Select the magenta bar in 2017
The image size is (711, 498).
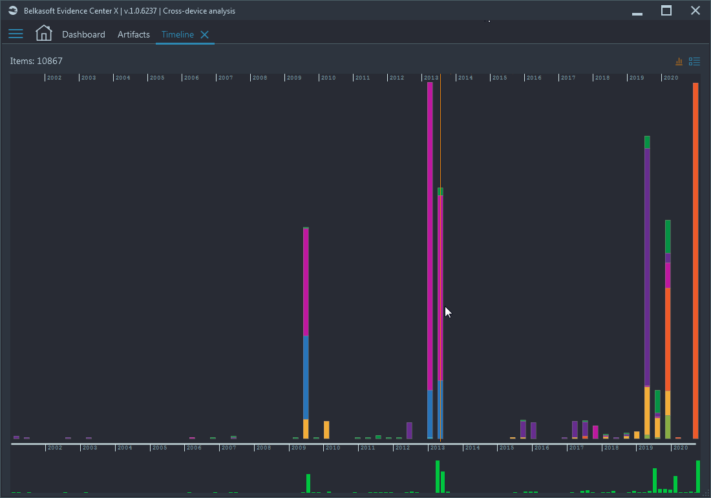(x=595, y=432)
